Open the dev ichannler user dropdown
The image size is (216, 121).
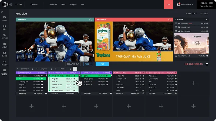(187, 5)
